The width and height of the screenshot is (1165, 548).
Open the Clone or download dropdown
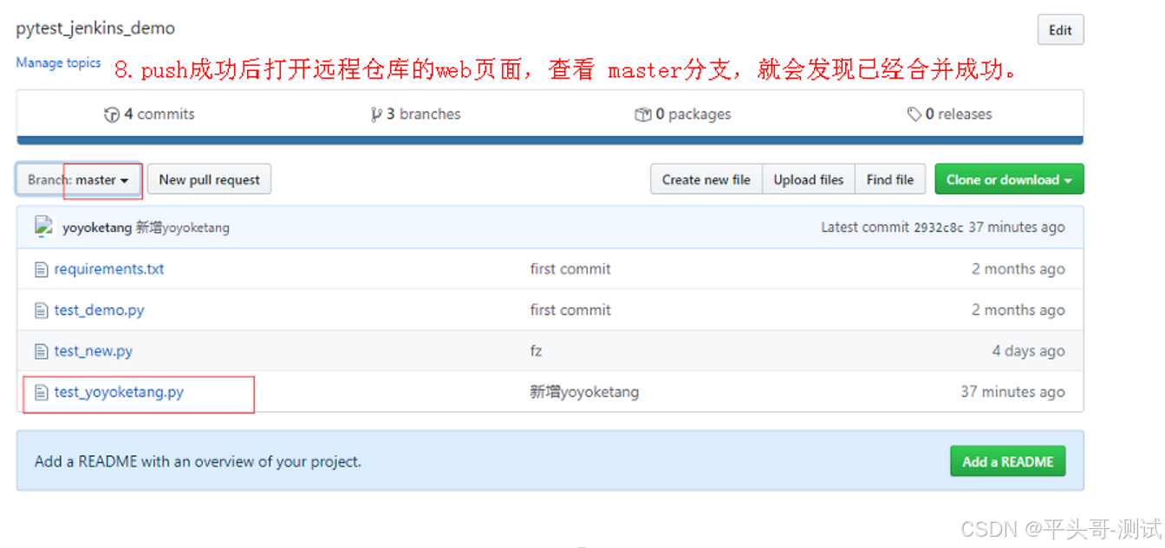tap(1009, 179)
